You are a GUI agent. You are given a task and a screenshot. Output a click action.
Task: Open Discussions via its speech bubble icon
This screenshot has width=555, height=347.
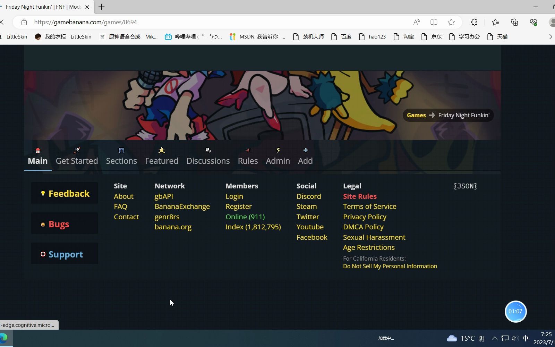click(208, 150)
